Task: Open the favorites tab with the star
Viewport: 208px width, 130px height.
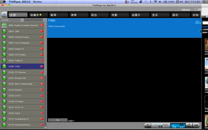Action: coord(38,15)
